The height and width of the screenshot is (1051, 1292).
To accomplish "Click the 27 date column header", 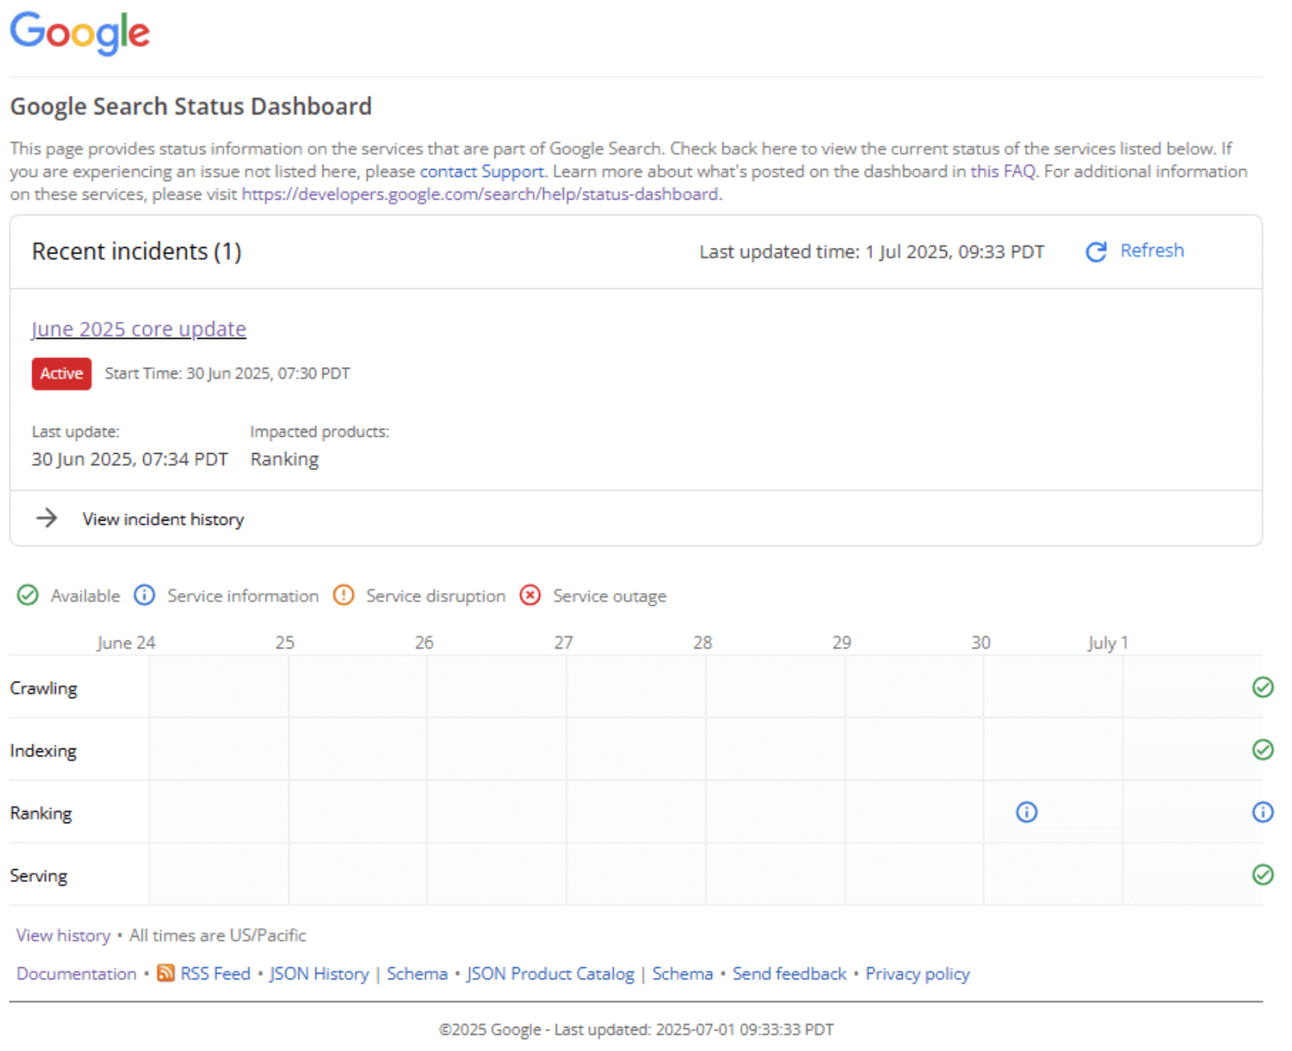I will 563,642.
